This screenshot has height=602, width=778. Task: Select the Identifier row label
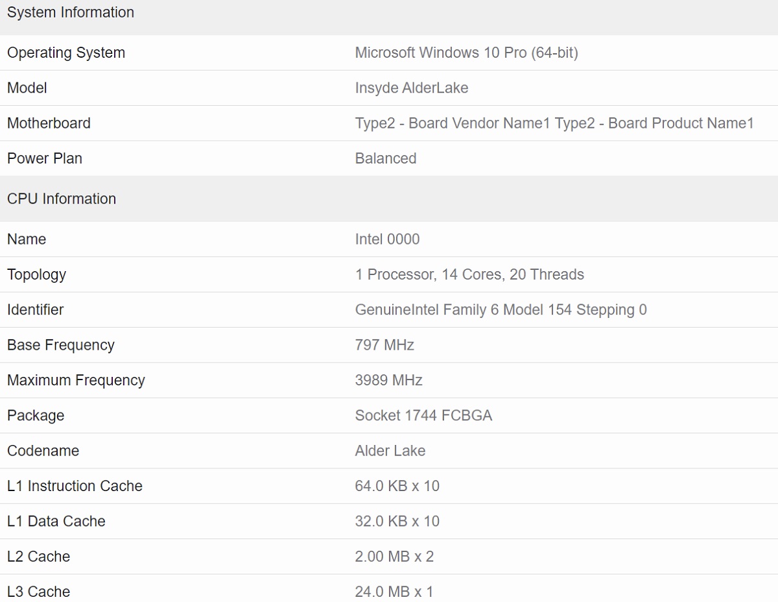pyautogui.click(x=35, y=309)
